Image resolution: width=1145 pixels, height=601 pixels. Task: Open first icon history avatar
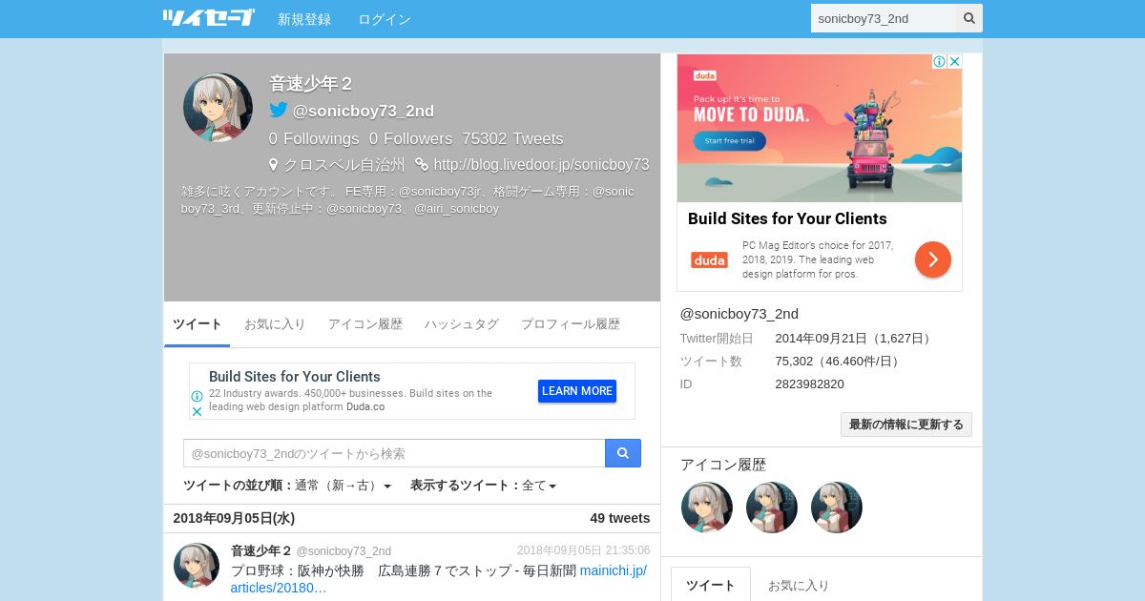tap(707, 508)
